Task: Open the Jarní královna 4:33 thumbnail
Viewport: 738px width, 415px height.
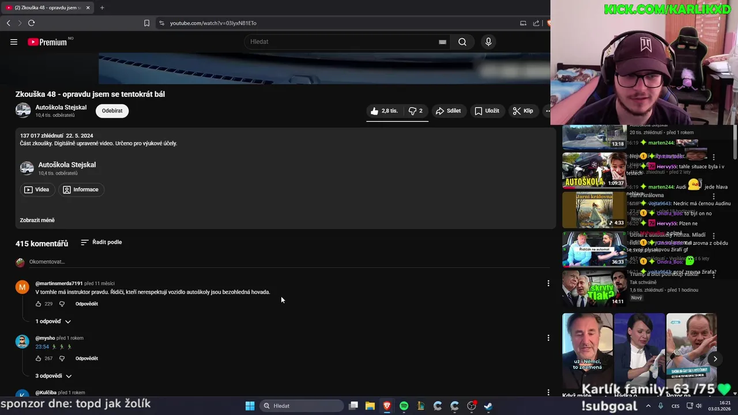Action: coord(594,210)
